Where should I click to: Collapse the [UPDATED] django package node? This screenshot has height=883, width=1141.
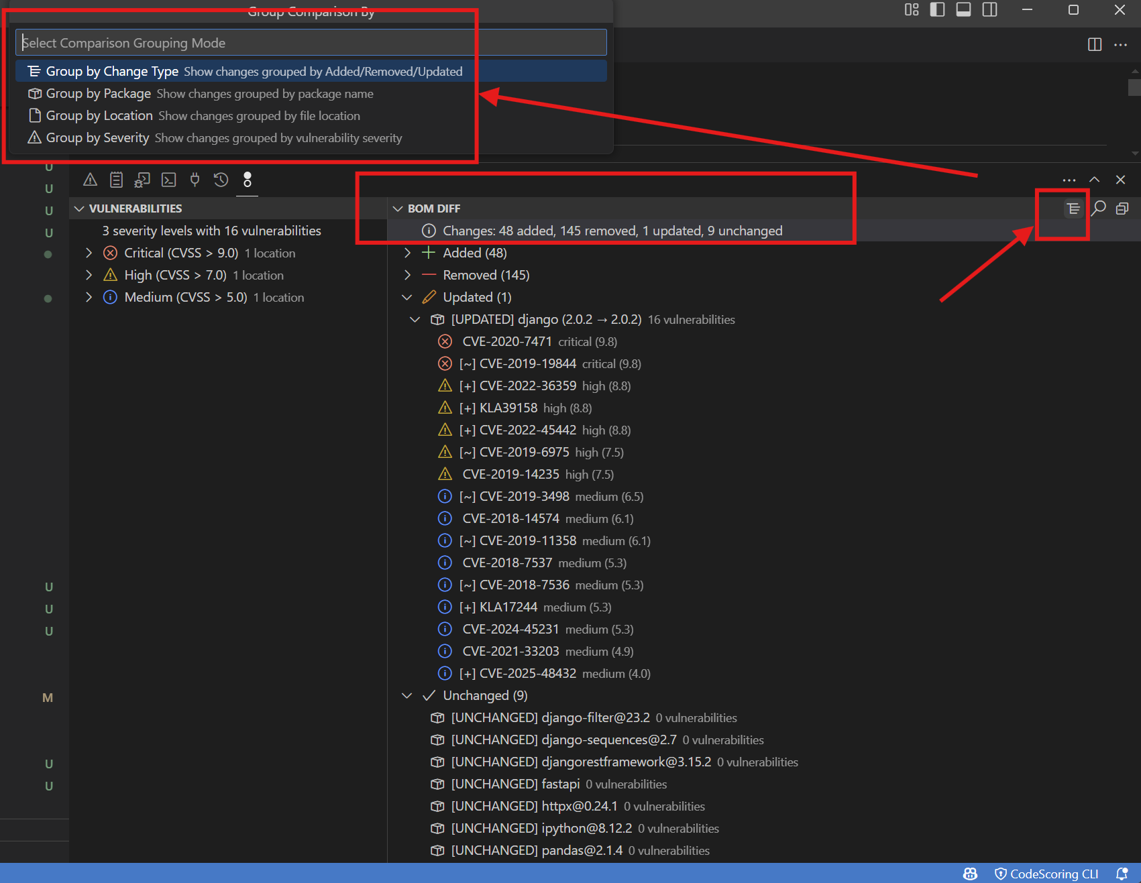[x=415, y=319]
